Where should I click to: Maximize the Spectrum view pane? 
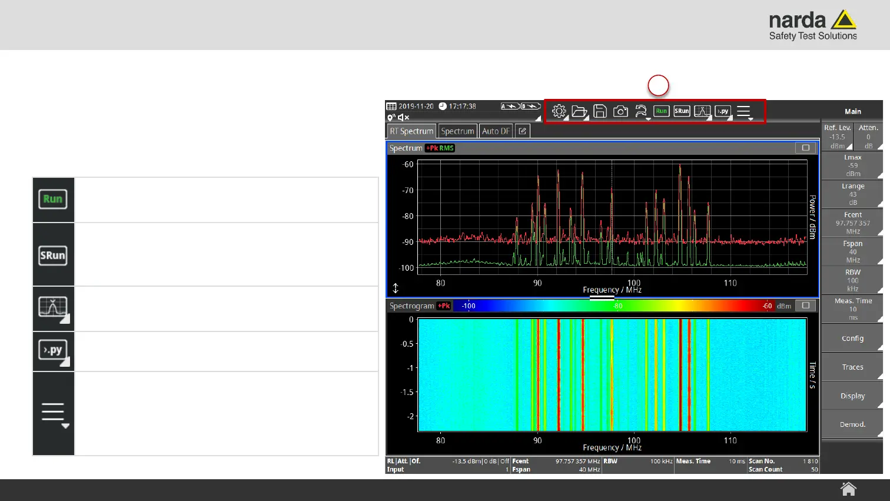[806, 148]
